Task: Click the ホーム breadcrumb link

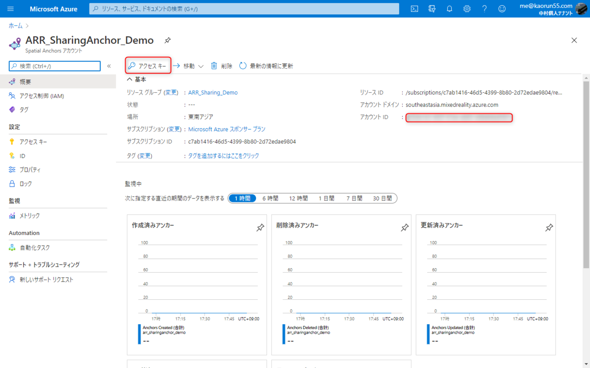Action: [x=15, y=25]
